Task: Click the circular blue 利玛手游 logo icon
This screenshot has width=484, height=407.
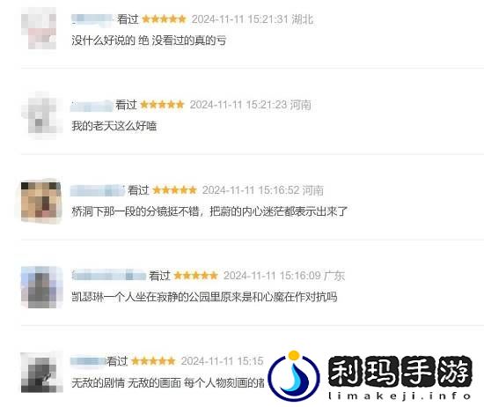Action: (x=294, y=375)
